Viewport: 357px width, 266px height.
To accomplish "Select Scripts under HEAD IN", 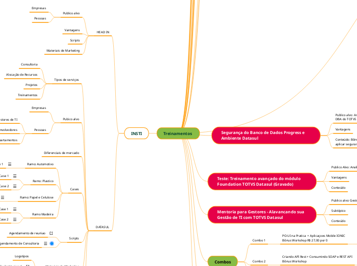I will 75,40.
